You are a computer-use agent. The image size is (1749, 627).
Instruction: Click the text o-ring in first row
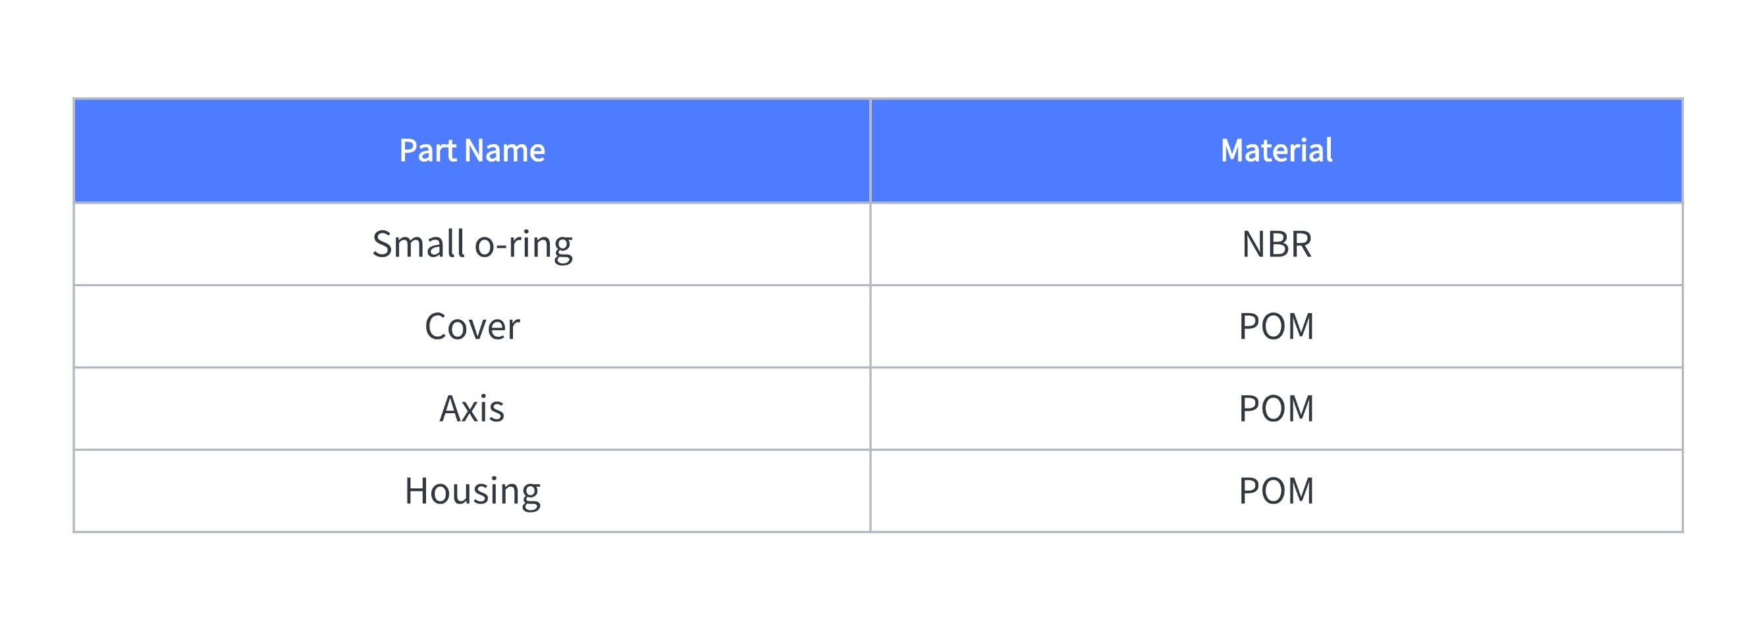(524, 246)
